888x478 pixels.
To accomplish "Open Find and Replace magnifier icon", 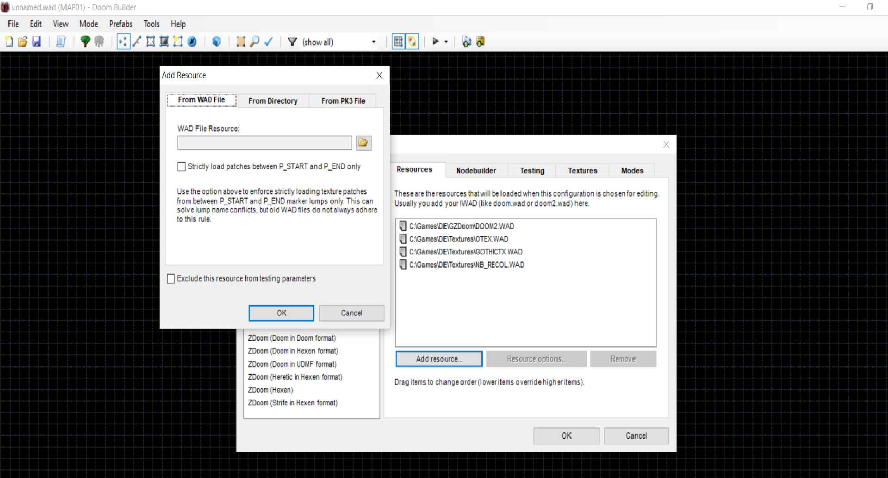I will coord(255,42).
